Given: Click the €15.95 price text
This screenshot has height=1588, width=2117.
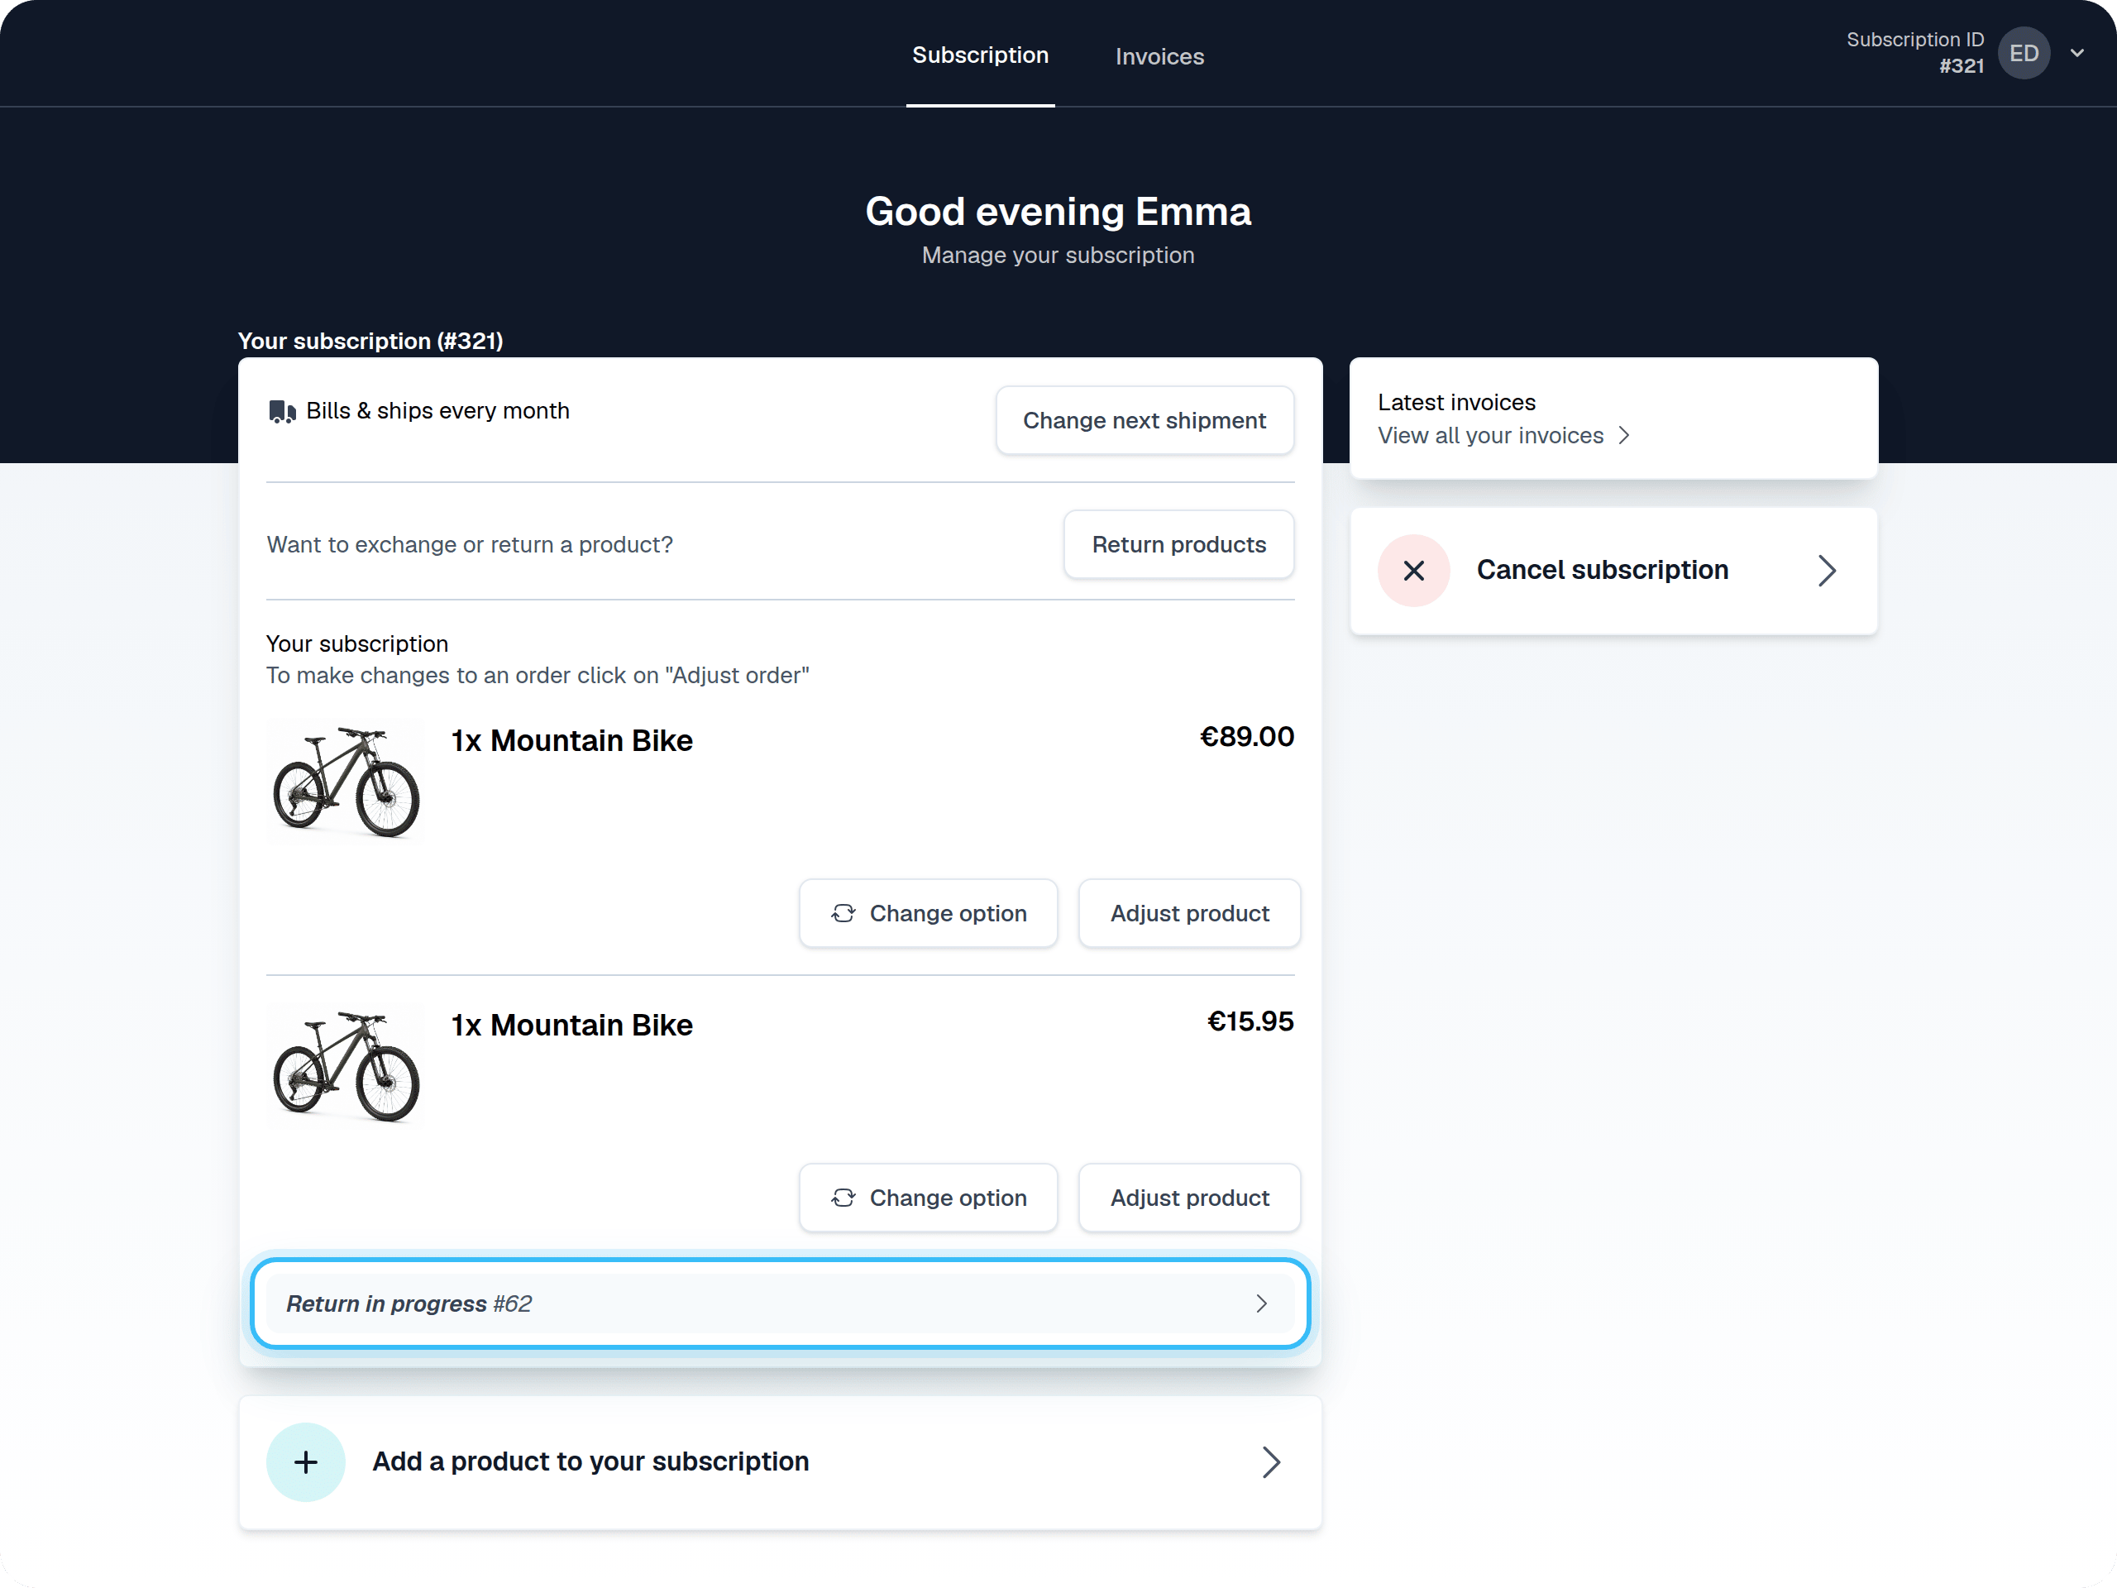Looking at the screenshot, I should click(x=1250, y=1021).
